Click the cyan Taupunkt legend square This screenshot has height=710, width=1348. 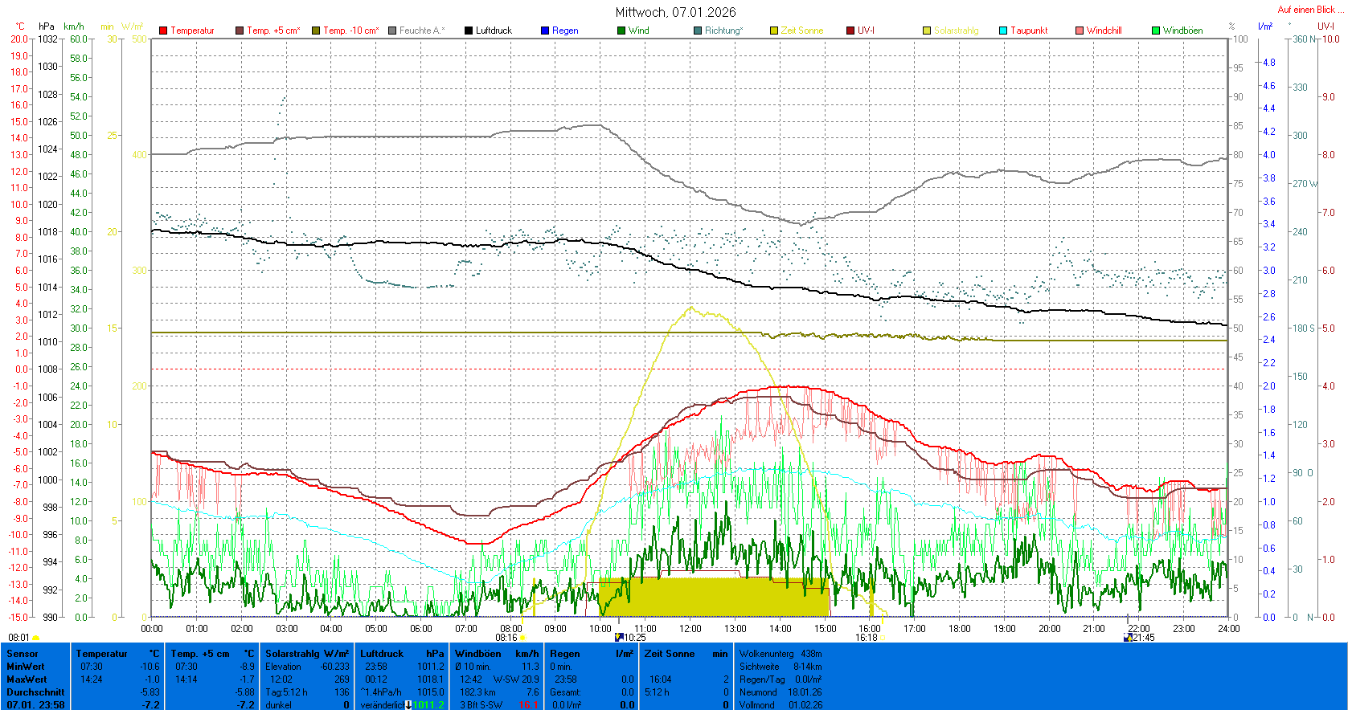tap(1003, 31)
